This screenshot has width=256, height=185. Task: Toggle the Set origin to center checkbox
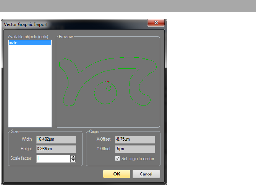(117, 159)
